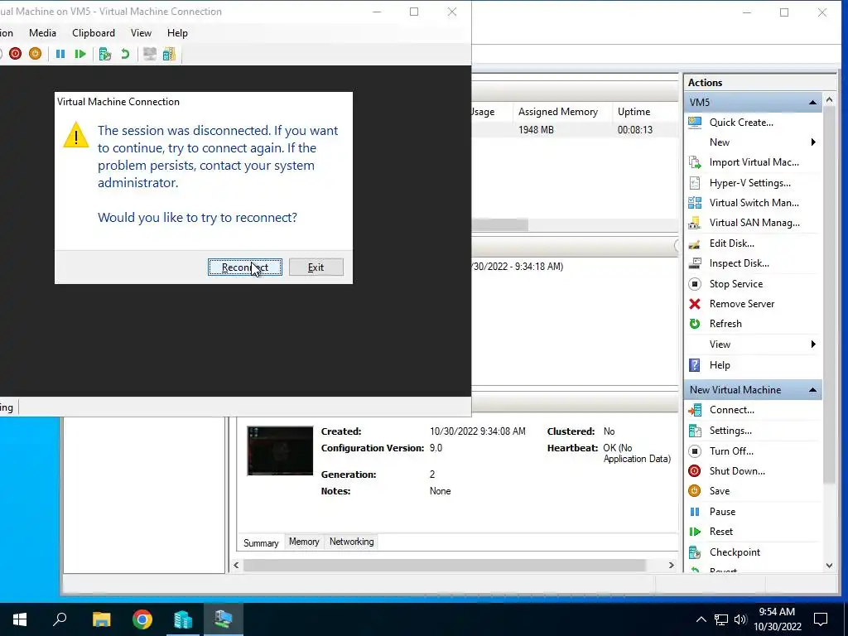
Task: Click the Import Virtual Machine icon
Action: (x=695, y=162)
